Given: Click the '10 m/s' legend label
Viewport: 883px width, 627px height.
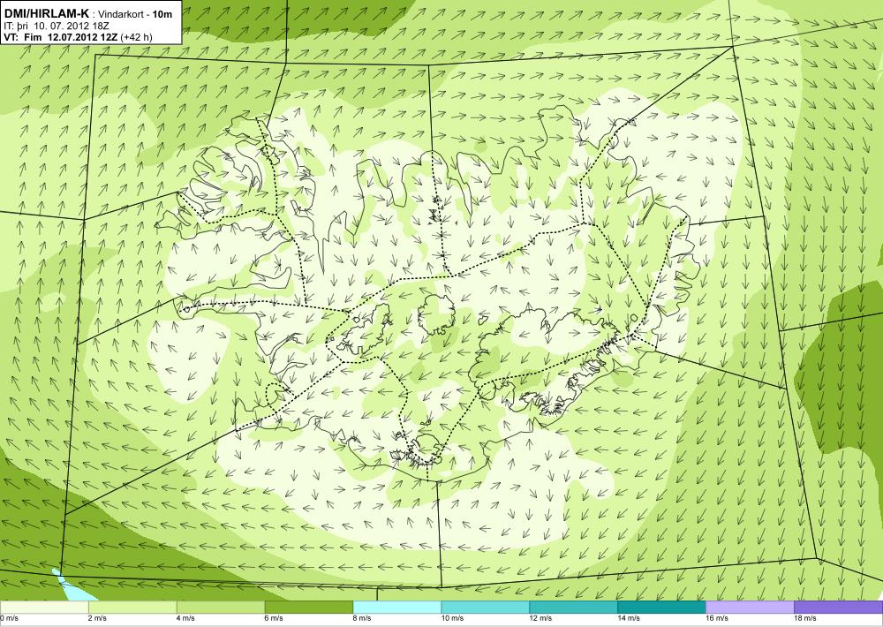Looking at the screenshot, I should [453, 618].
